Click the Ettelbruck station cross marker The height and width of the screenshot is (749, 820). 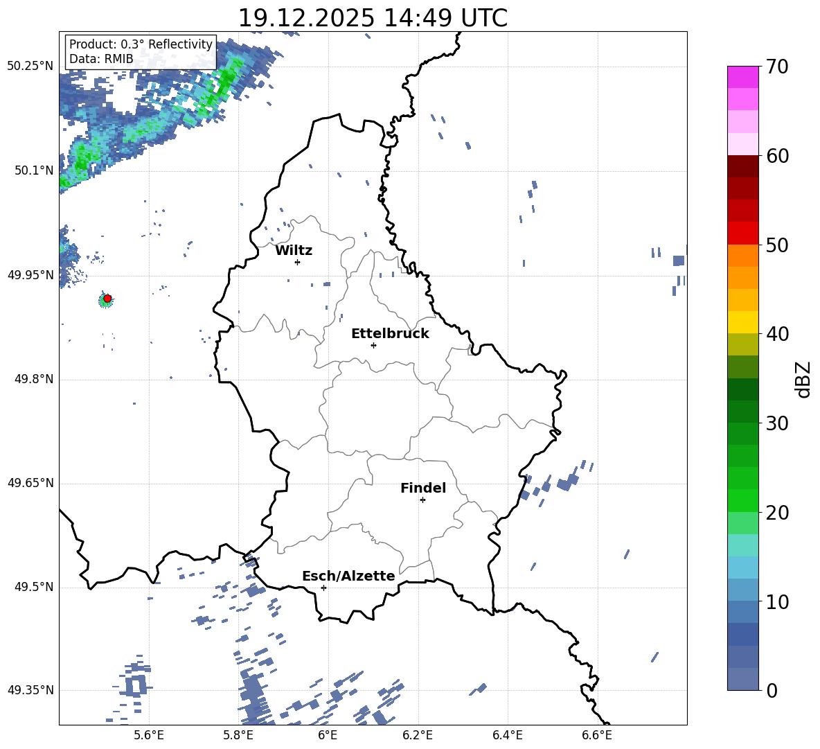point(373,345)
